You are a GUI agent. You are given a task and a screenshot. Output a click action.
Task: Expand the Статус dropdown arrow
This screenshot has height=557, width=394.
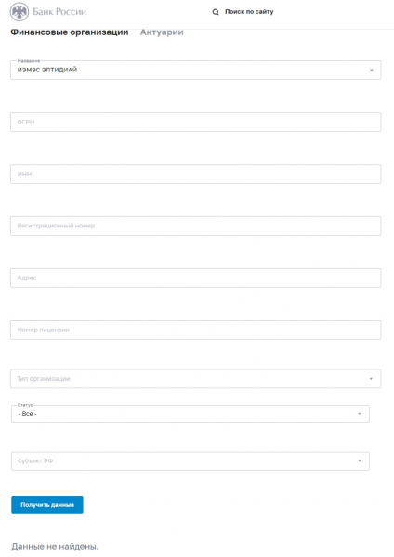tap(359, 414)
